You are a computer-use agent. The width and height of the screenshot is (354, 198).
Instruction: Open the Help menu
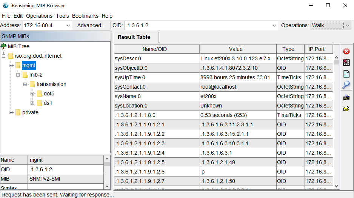coord(107,16)
